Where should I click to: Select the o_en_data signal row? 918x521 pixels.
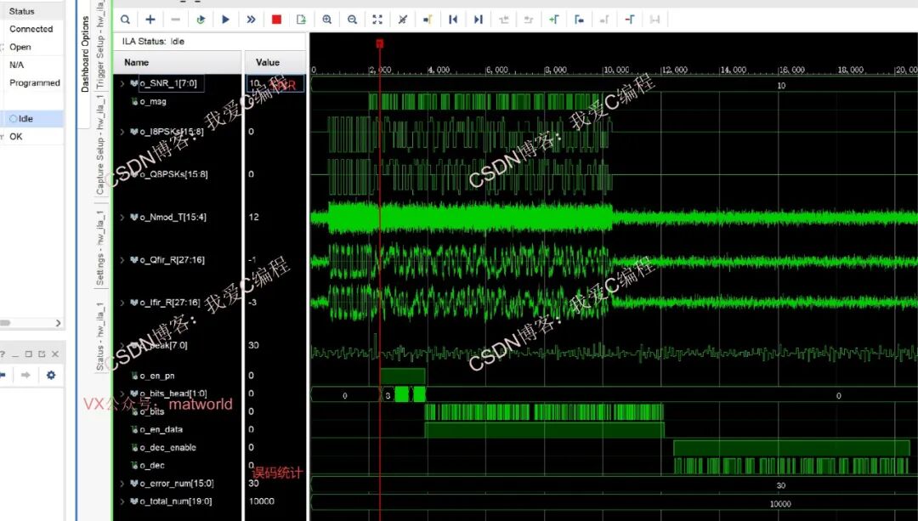177,429
